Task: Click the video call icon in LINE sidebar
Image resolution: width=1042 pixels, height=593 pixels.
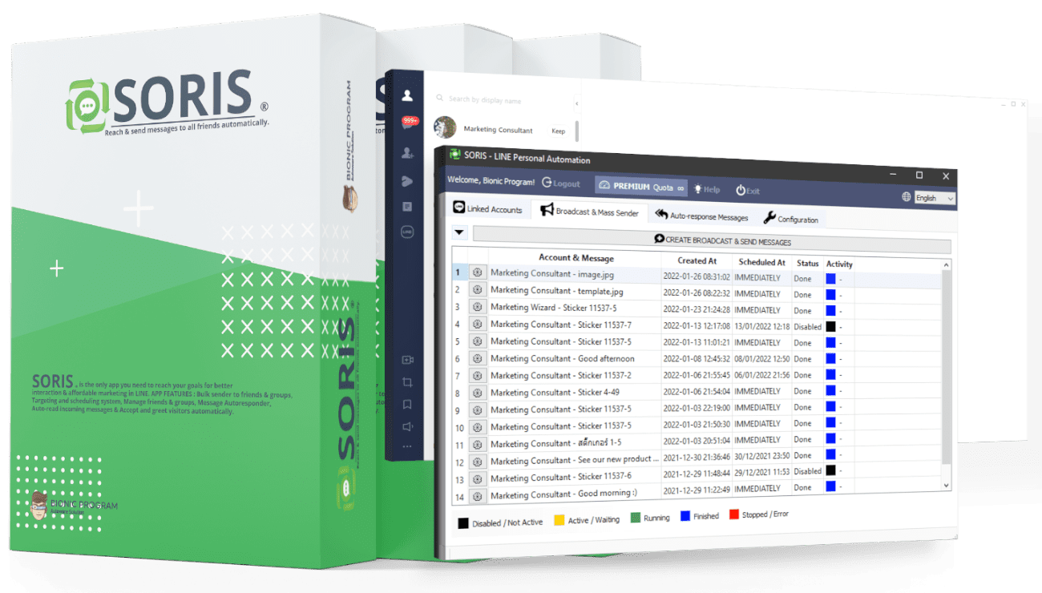Action: pyautogui.click(x=407, y=360)
